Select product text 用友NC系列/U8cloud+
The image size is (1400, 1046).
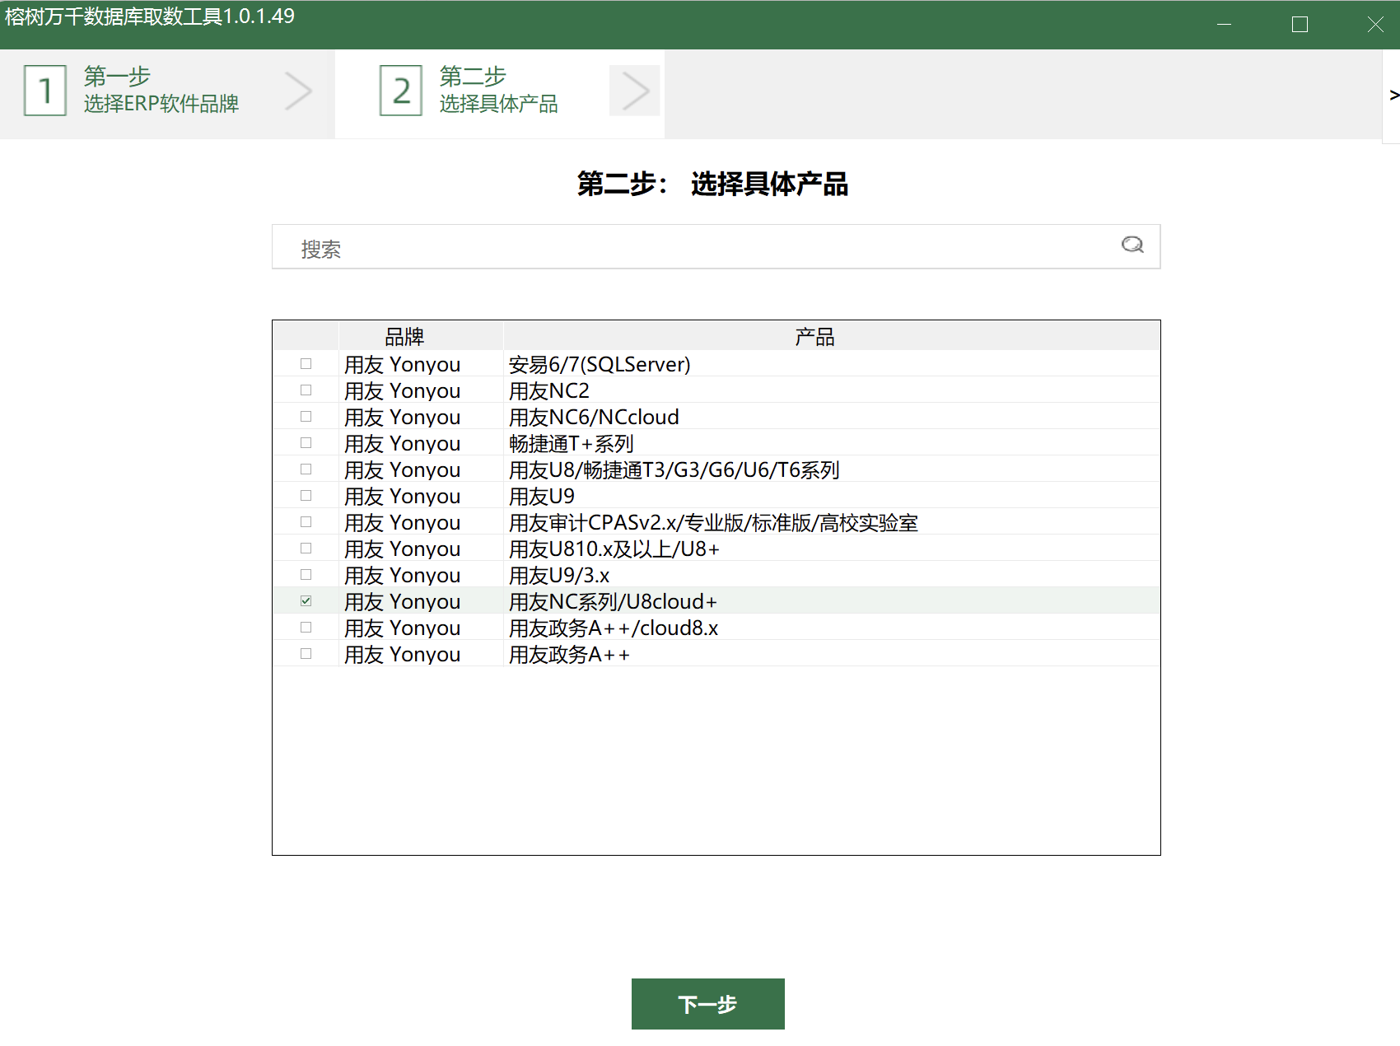click(x=614, y=601)
